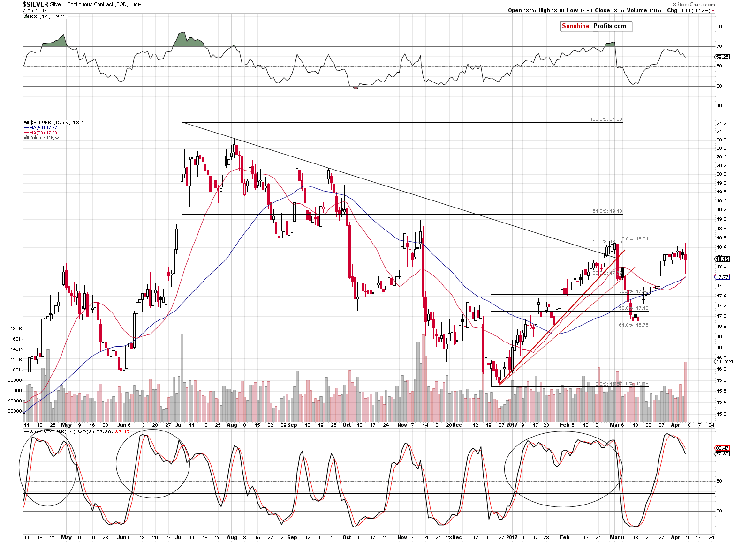The image size is (734, 542).
Task: Click the 2017 year marker on price axis
Action: point(512,425)
